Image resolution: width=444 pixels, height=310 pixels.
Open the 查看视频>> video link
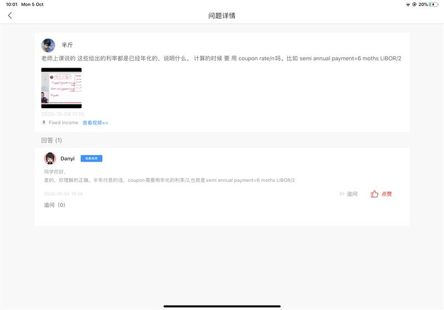pyautogui.click(x=95, y=123)
